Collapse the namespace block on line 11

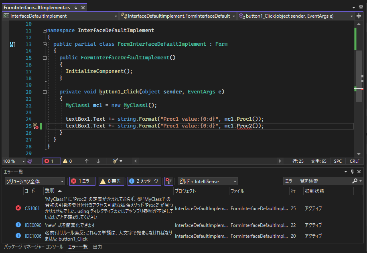point(45,30)
